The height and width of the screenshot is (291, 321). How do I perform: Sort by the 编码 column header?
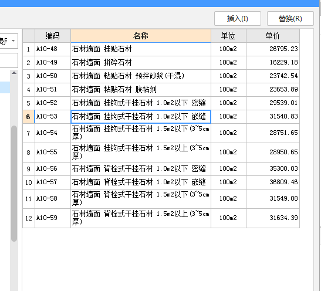[x=53, y=36]
